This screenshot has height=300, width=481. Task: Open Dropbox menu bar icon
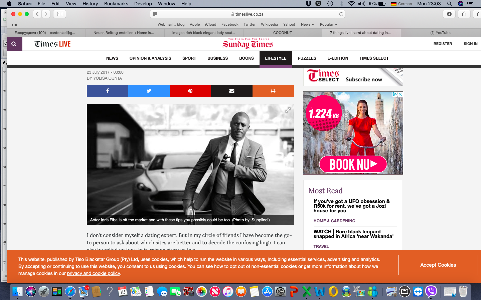click(308, 4)
